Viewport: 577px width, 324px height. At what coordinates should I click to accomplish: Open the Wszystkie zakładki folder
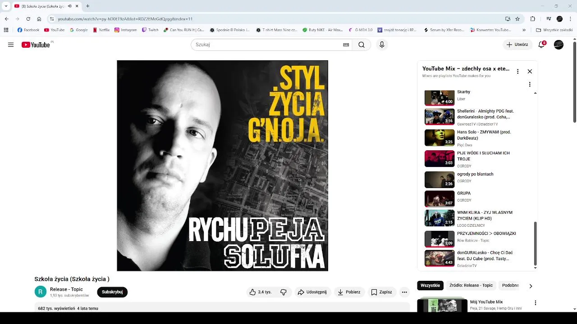pos(554,30)
